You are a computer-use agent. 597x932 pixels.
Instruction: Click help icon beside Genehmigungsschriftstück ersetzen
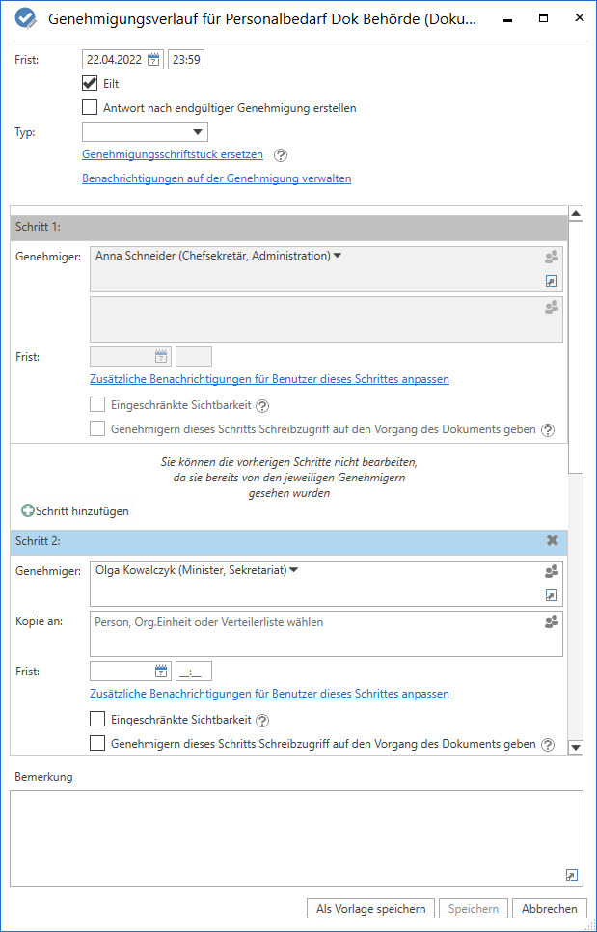click(x=281, y=154)
